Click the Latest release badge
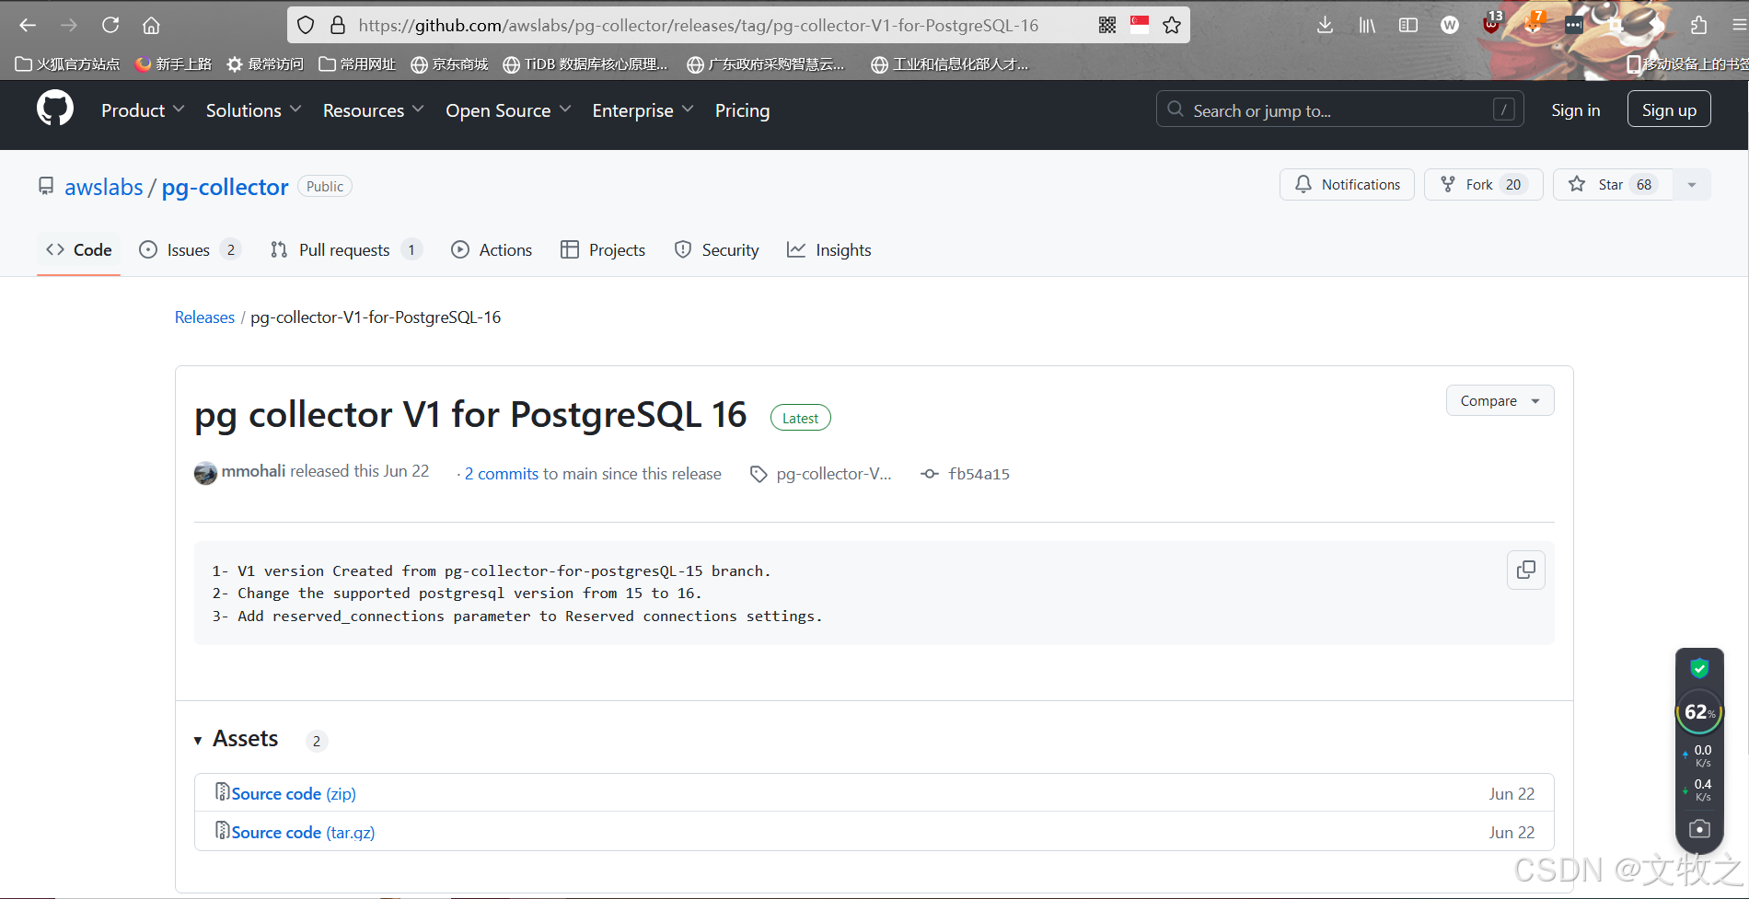 click(x=800, y=418)
